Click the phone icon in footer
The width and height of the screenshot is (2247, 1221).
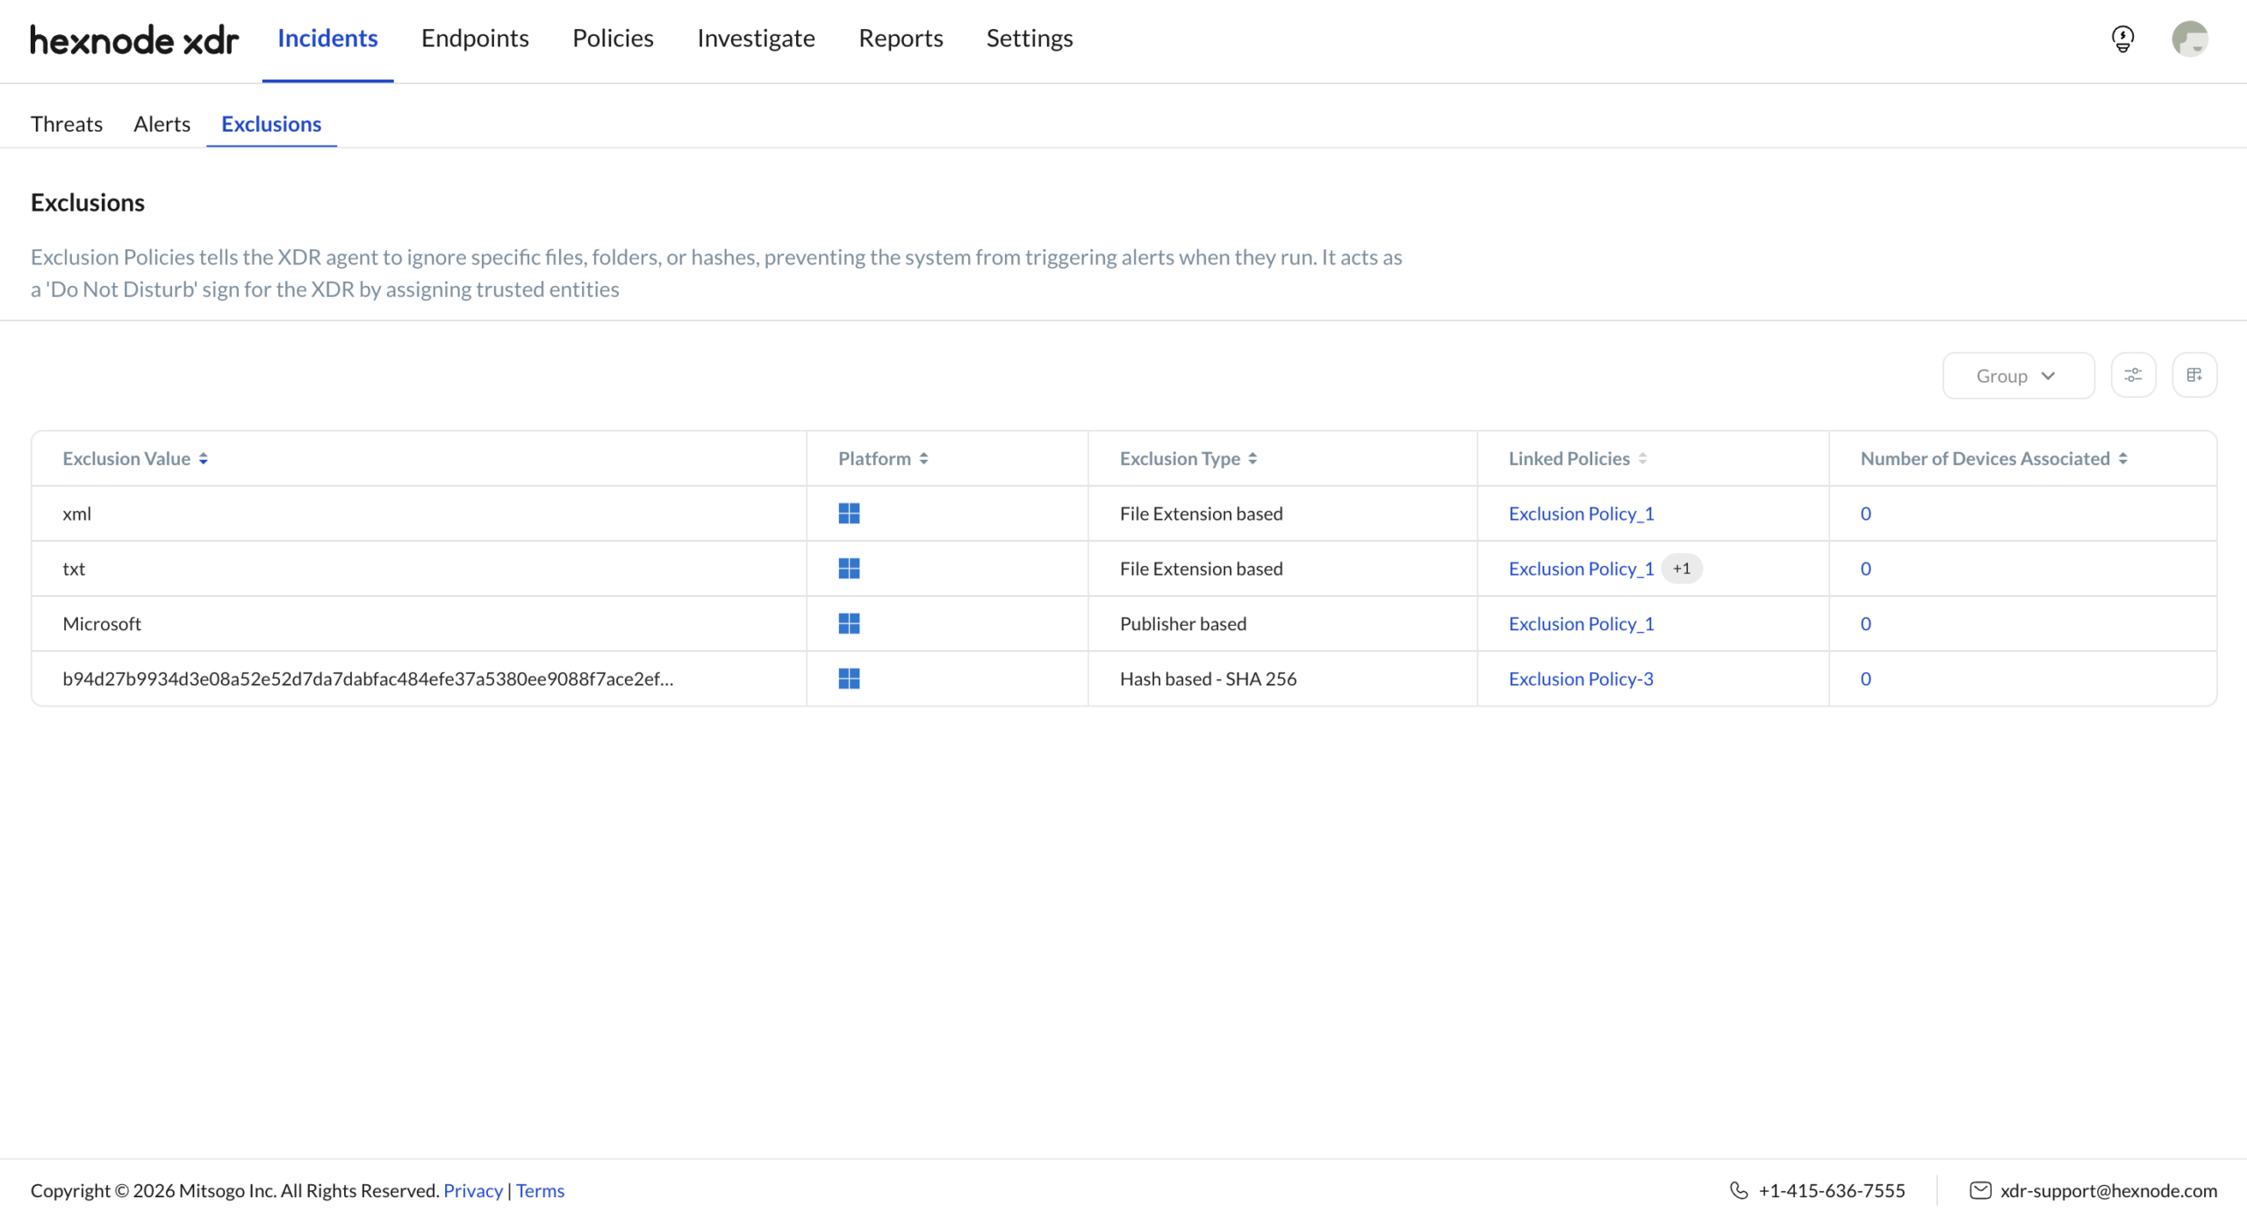pos(1739,1190)
